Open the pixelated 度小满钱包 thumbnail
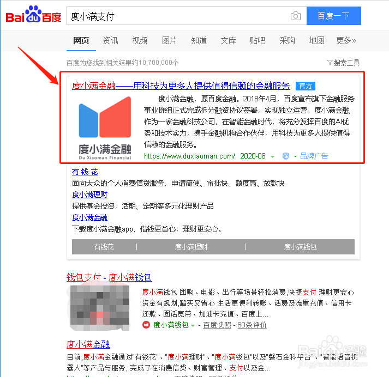The width and height of the screenshot is (389, 377). 100,308
